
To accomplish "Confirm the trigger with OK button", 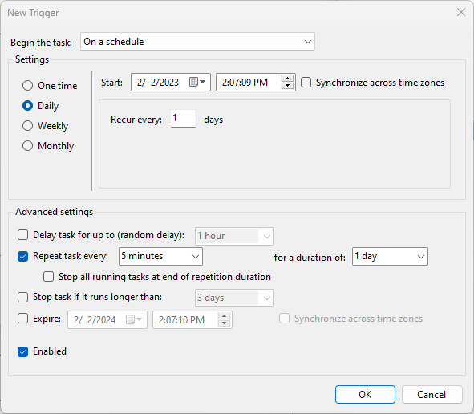I will 365,395.
